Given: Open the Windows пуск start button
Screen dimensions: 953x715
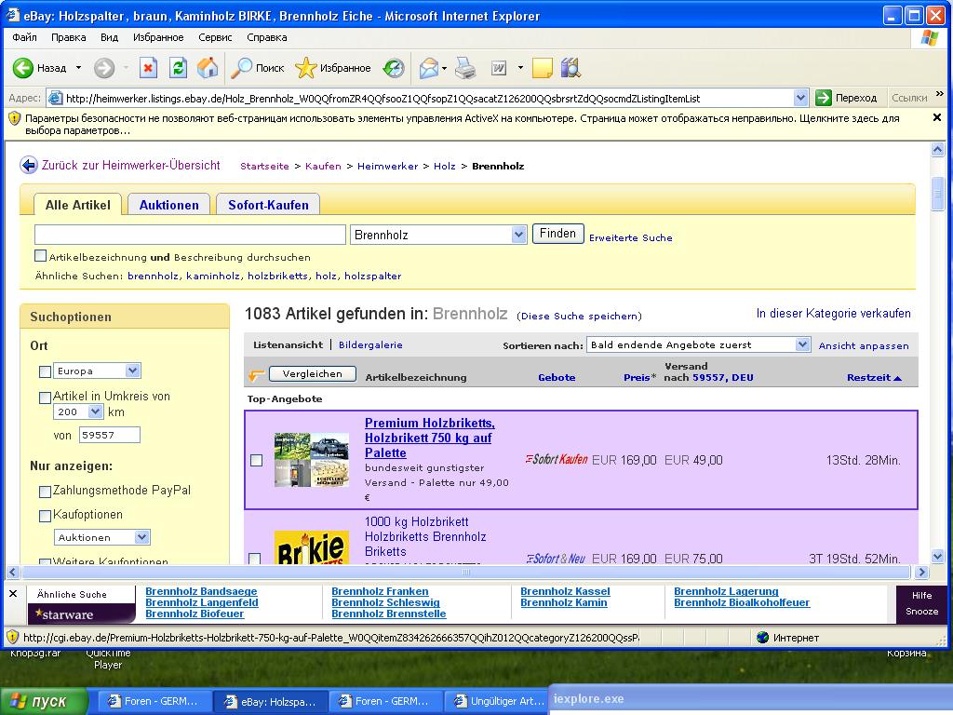Looking at the screenshot, I should coord(44,701).
